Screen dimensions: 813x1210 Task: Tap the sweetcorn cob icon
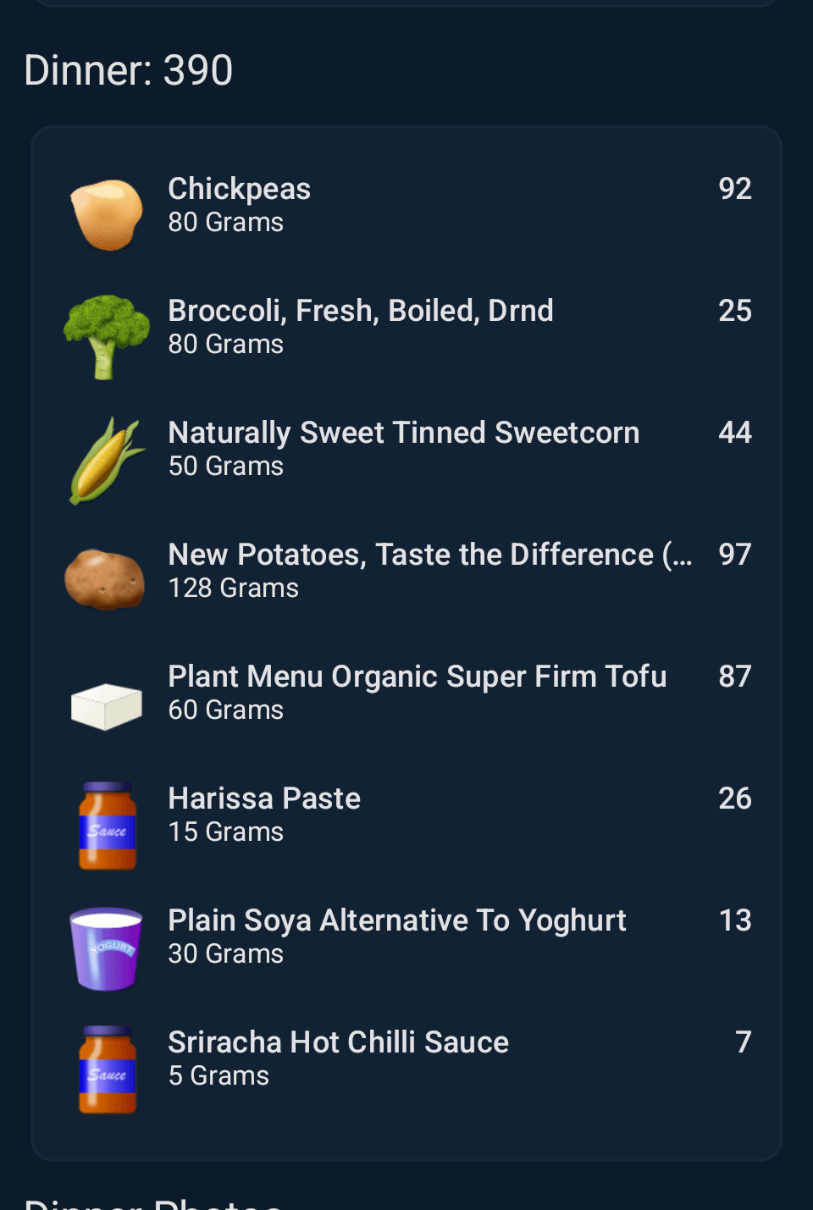click(x=107, y=460)
